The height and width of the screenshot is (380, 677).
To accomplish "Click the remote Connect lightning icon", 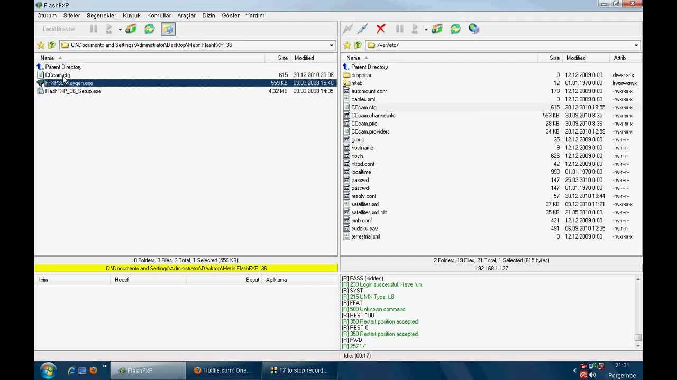I will [x=347, y=29].
